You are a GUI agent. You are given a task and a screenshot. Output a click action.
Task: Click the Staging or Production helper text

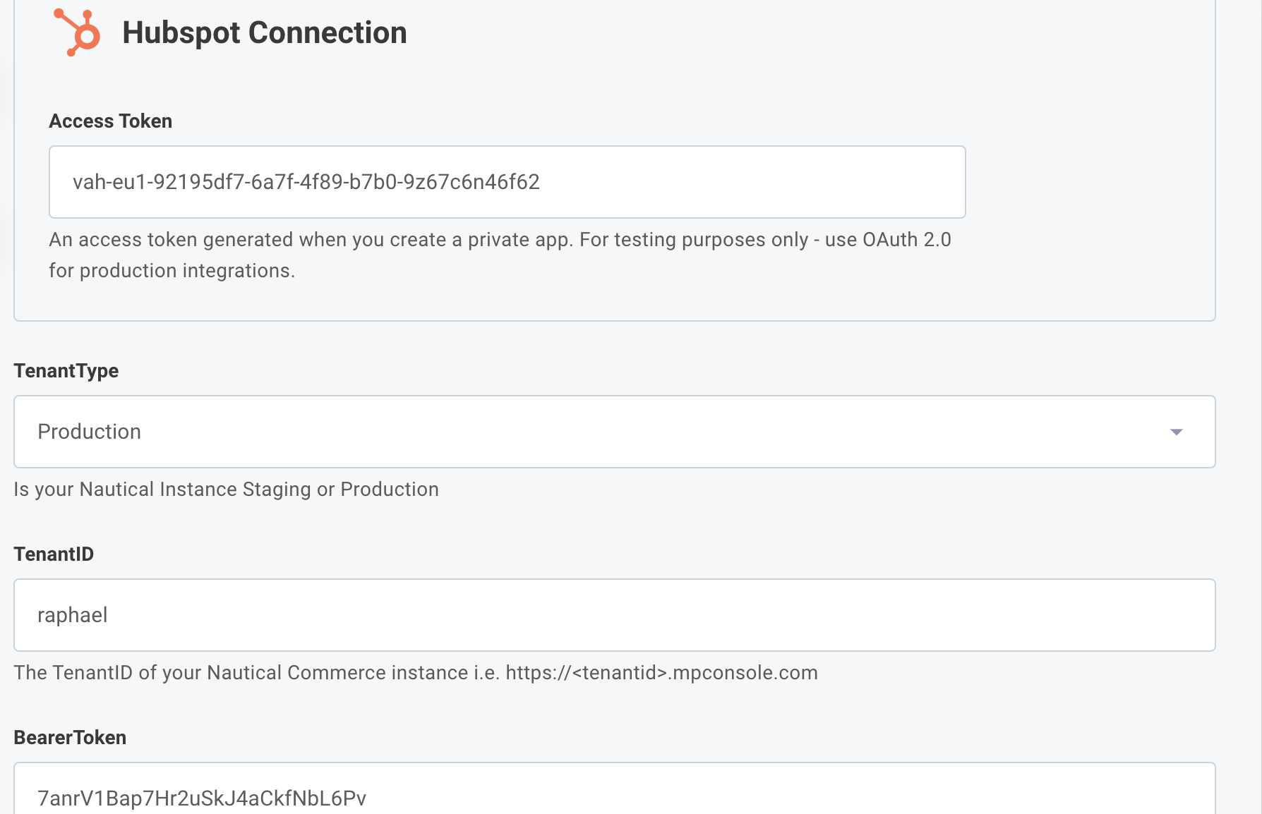[226, 489]
